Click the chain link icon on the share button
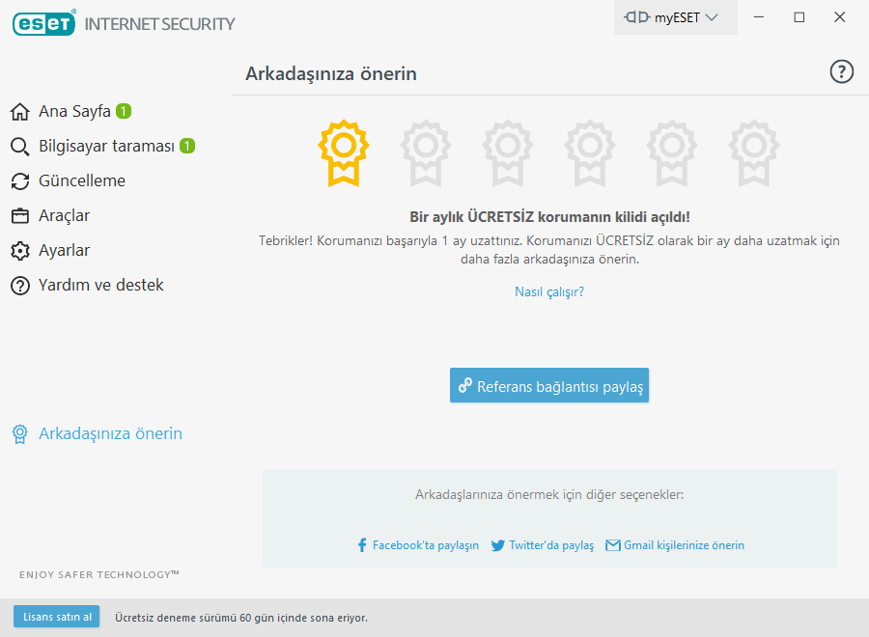Screen dimensions: 869x637 point(465,385)
